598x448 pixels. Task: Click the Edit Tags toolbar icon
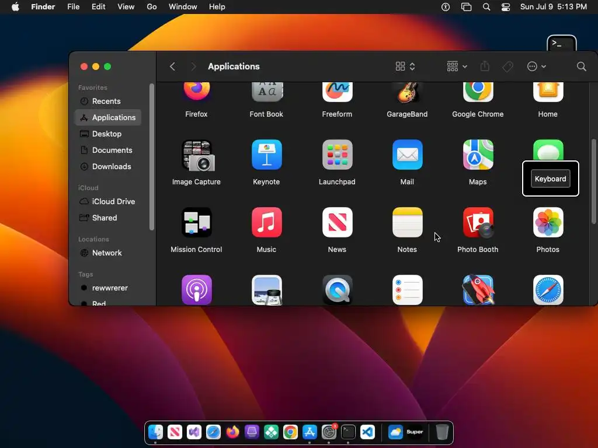(507, 66)
